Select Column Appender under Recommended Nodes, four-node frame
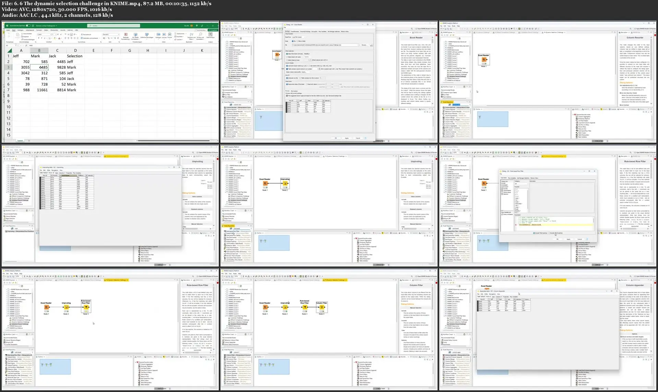Viewport: 658px width, 392px height. [x=229, y=342]
